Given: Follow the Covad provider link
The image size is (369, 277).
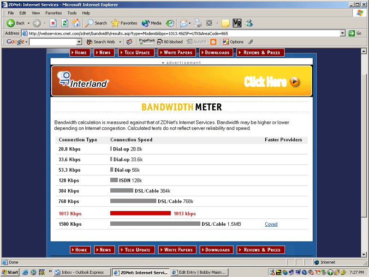Looking at the screenshot, I should (x=271, y=224).
